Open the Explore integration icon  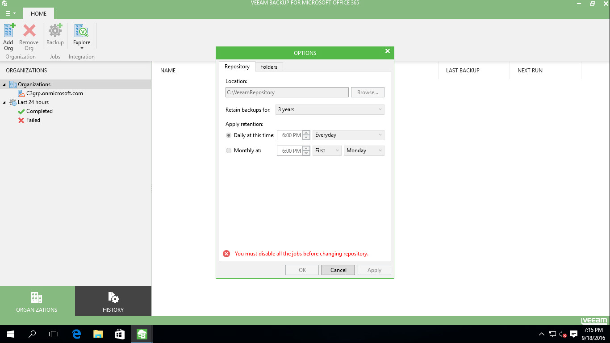[x=82, y=31]
